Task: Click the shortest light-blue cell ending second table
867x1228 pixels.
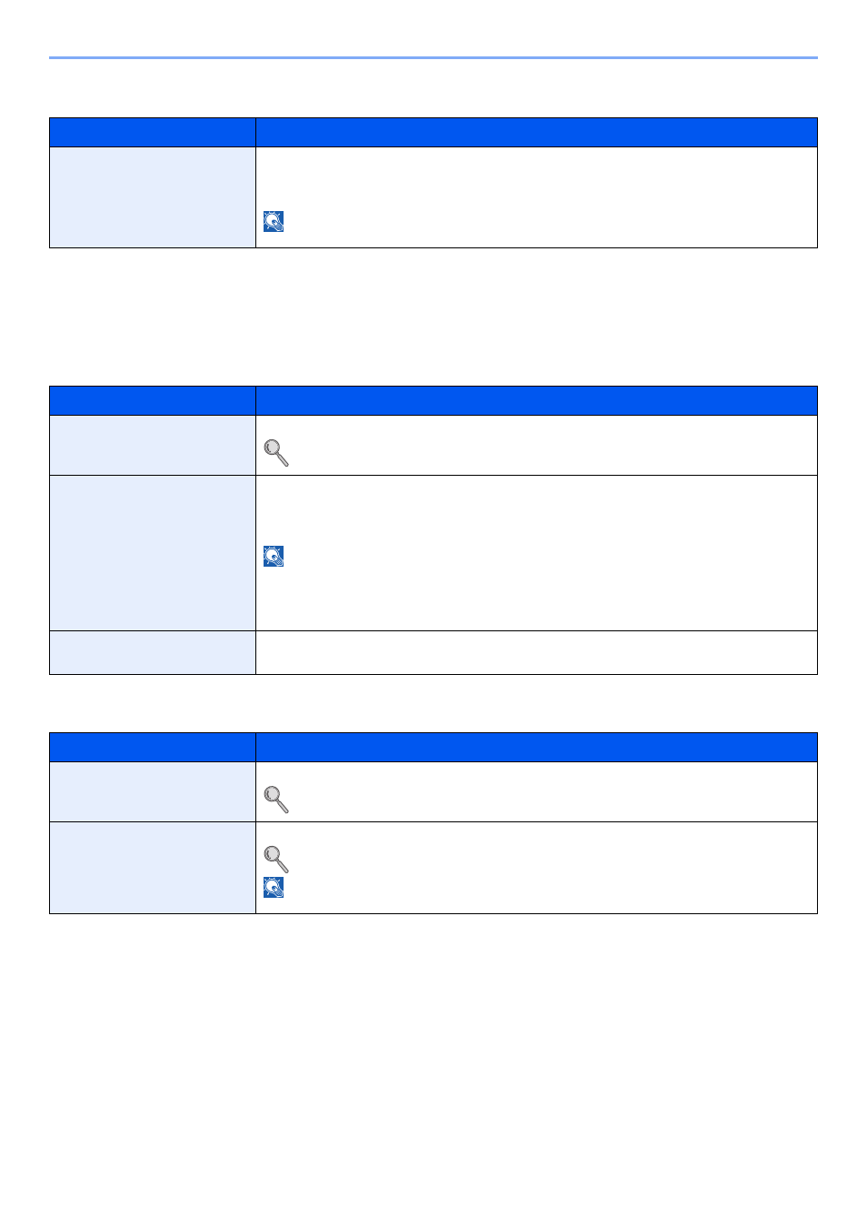Action: pyautogui.click(x=153, y=653)
